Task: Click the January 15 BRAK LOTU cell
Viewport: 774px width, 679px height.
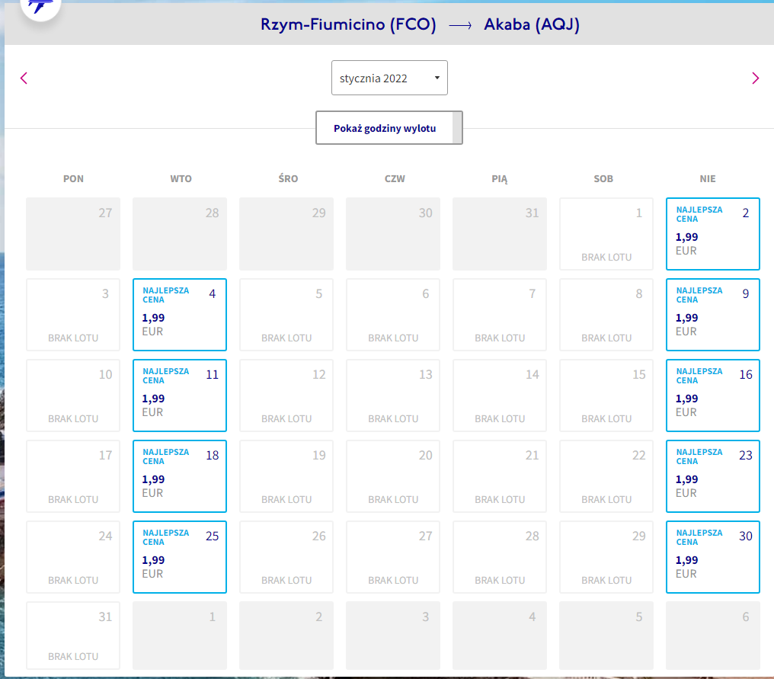Action: pos(606,396)
